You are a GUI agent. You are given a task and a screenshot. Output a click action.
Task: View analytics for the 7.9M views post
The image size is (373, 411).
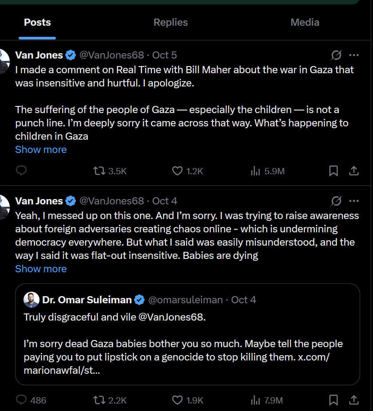[x=255, y=400]
